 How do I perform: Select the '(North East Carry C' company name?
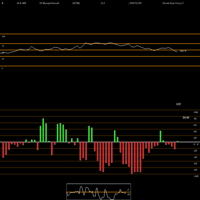pos(173,3)
